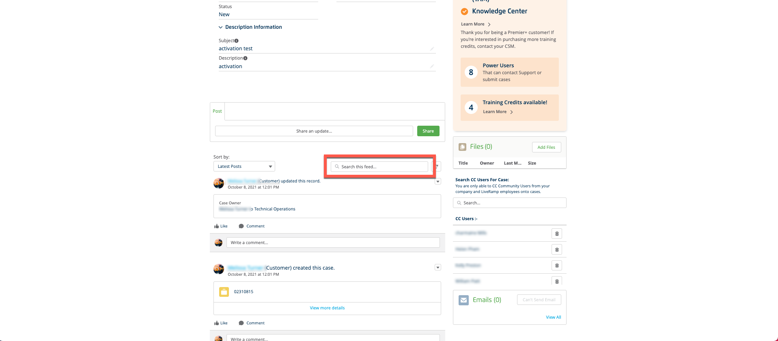Collapse the Description Information section
Viewport: 778px width, 341px height.
221,27
